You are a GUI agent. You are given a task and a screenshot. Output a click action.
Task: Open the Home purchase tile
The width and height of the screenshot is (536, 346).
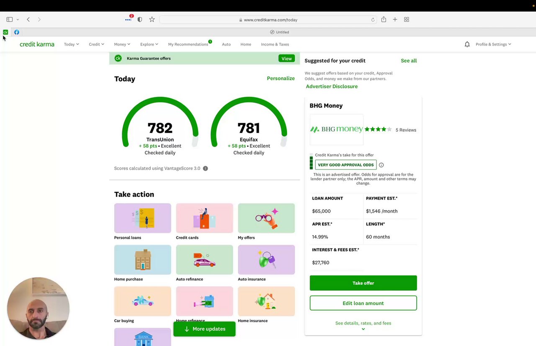point(142,263)
